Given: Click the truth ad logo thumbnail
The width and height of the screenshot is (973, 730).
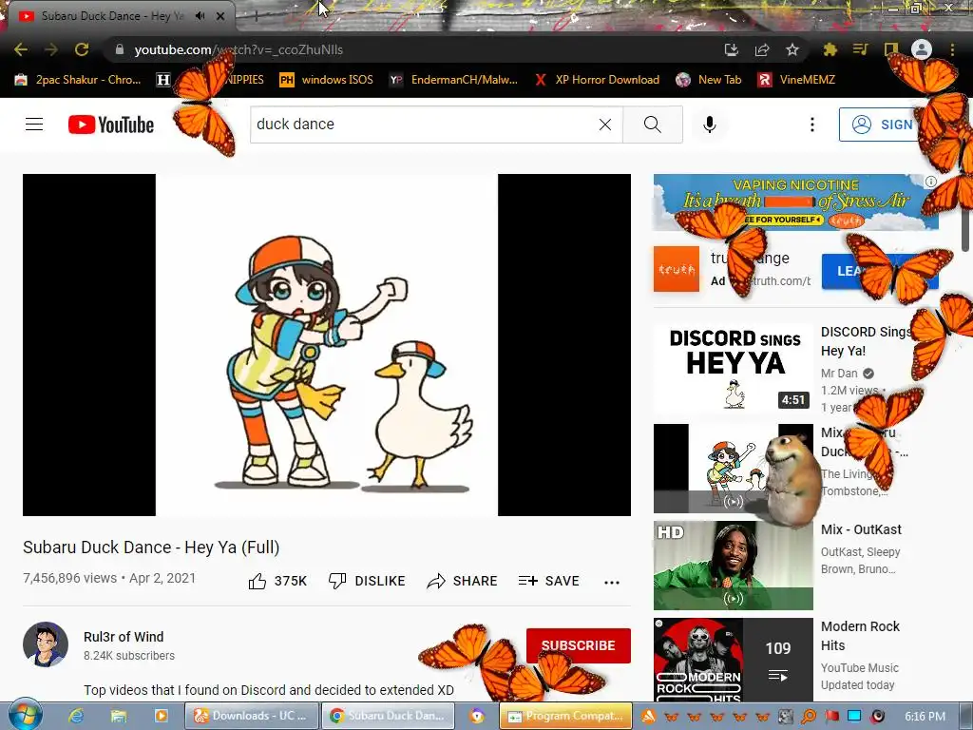Looking at the screenshot, I should pyautogui.click(x=677, y=269).
